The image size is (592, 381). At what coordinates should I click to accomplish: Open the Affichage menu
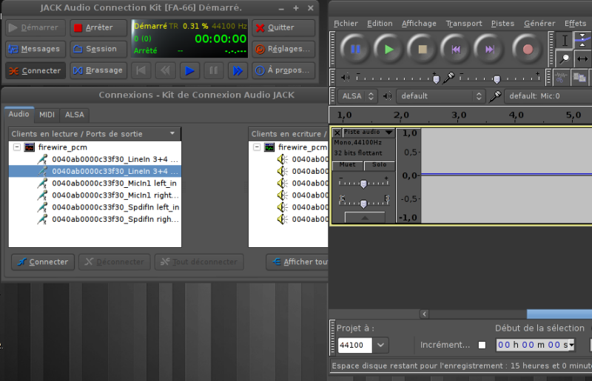(x=419, y=24)
